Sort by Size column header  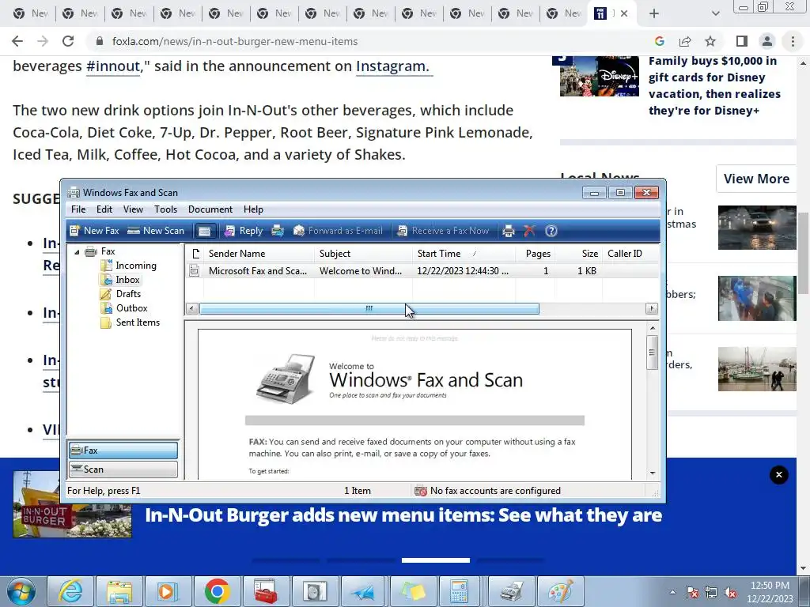(x=578, y=254)
